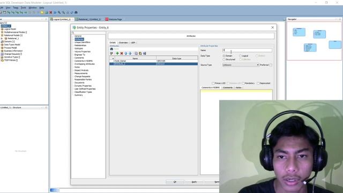Viewport: 343px width, 193px height.
Task: Expand Relational_1 node in browser tree
Action: [x=2, y=39]
